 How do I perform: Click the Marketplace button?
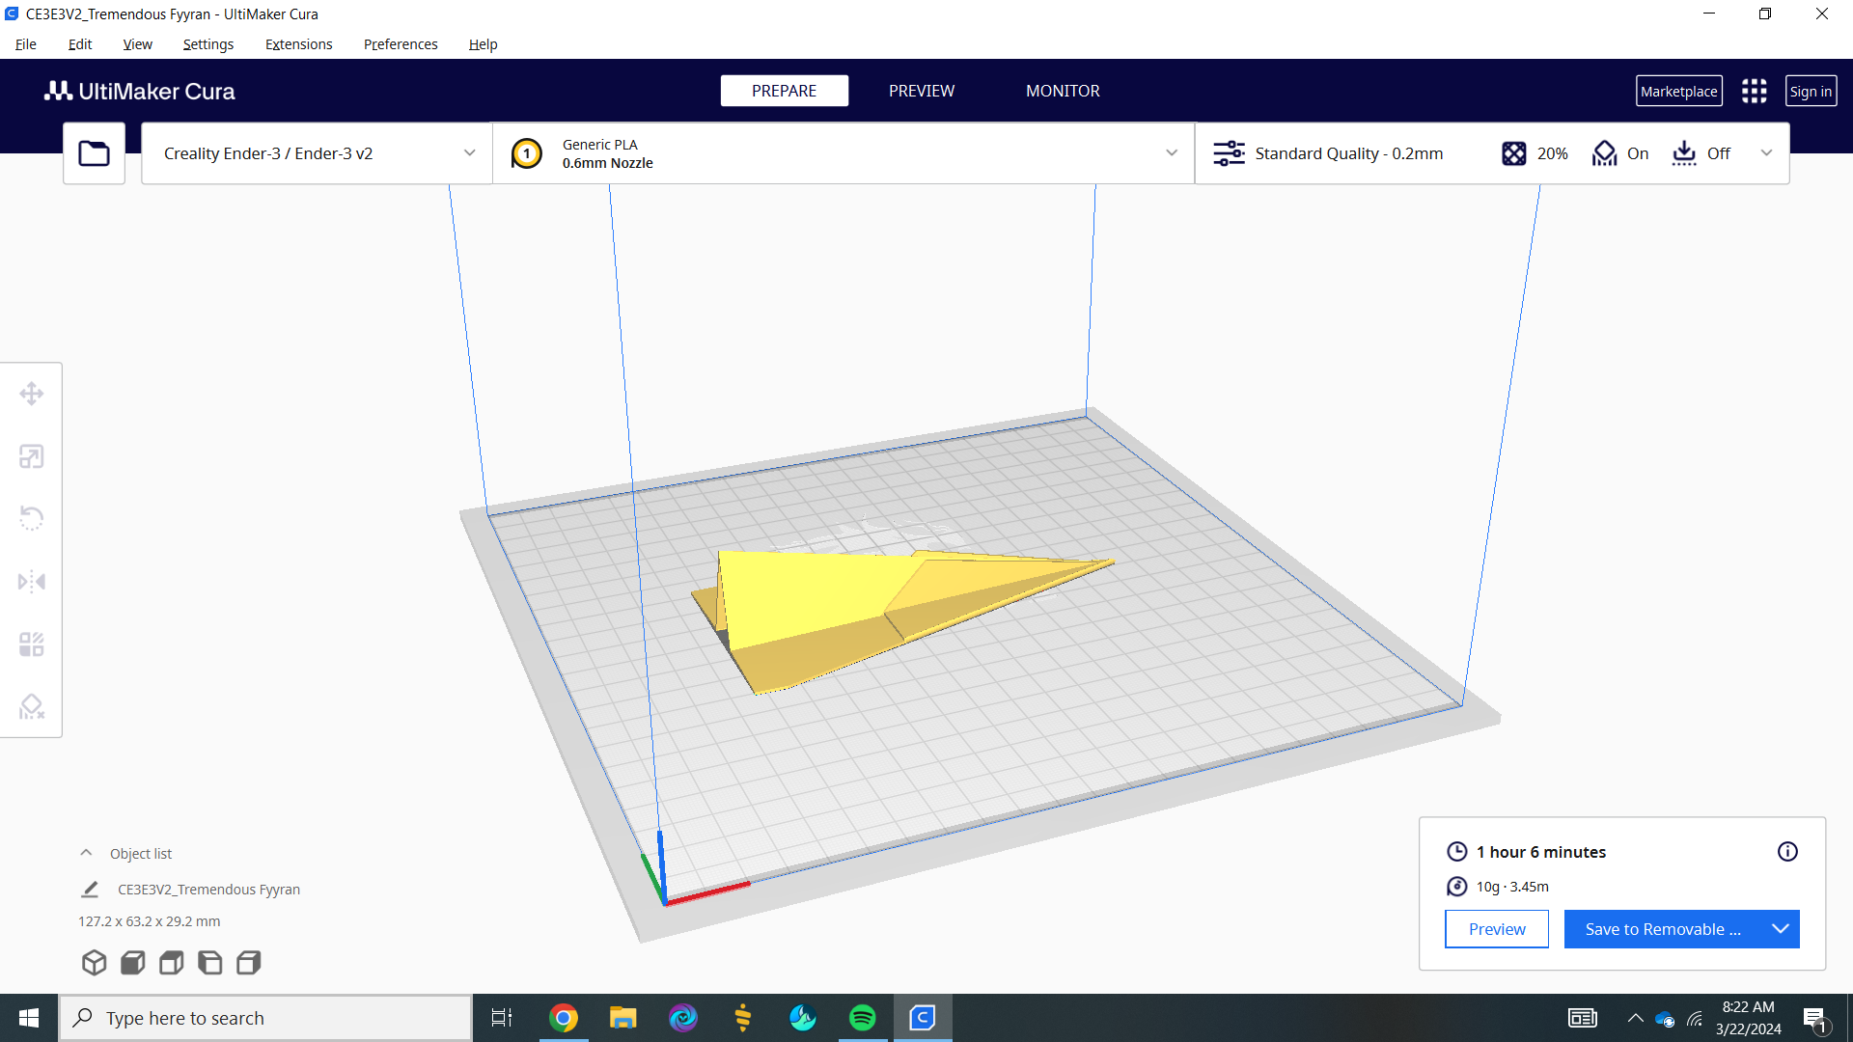(x=1679, y=91)
